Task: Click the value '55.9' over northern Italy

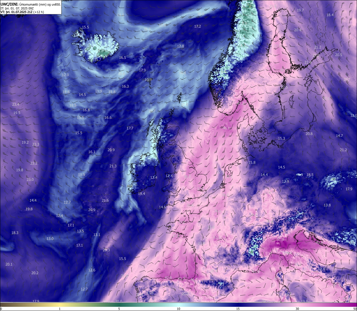Action: [x=280, y=239]
